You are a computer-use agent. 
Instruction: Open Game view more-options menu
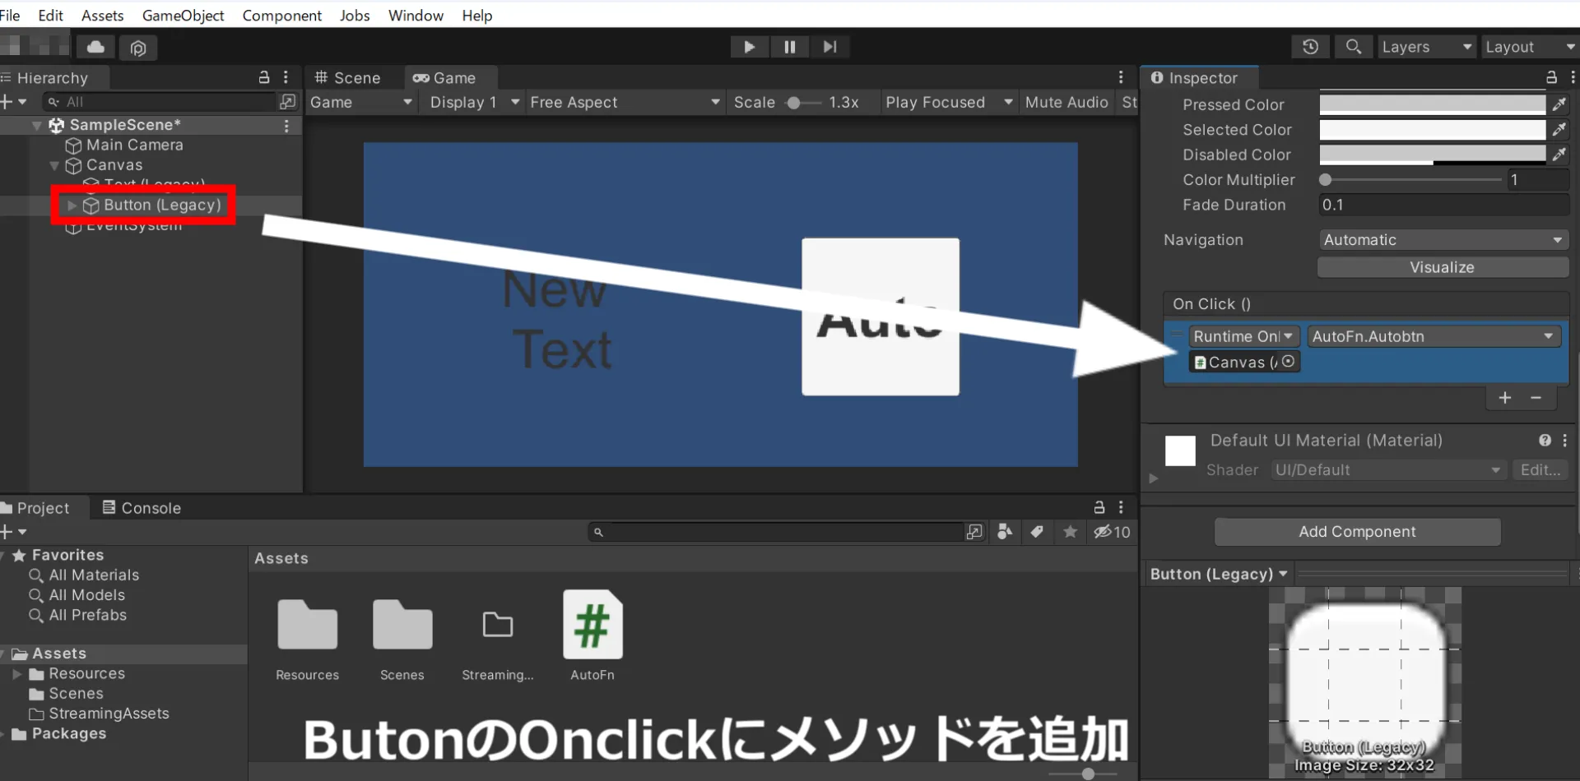[1120, 77]
